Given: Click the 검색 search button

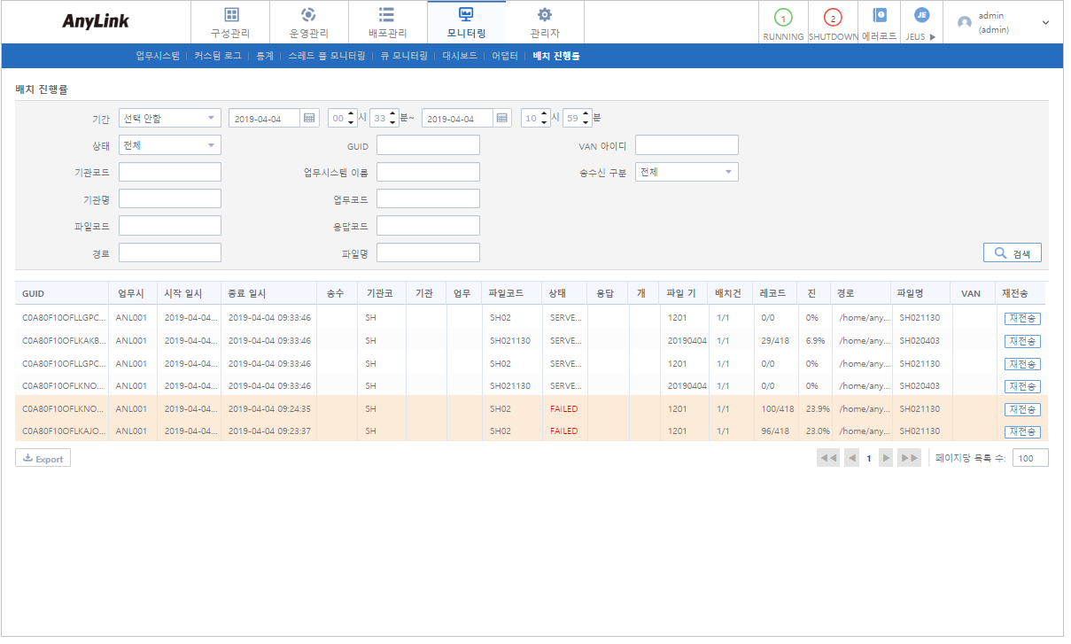Looking at the screenshot, I should pos(1011,252).
